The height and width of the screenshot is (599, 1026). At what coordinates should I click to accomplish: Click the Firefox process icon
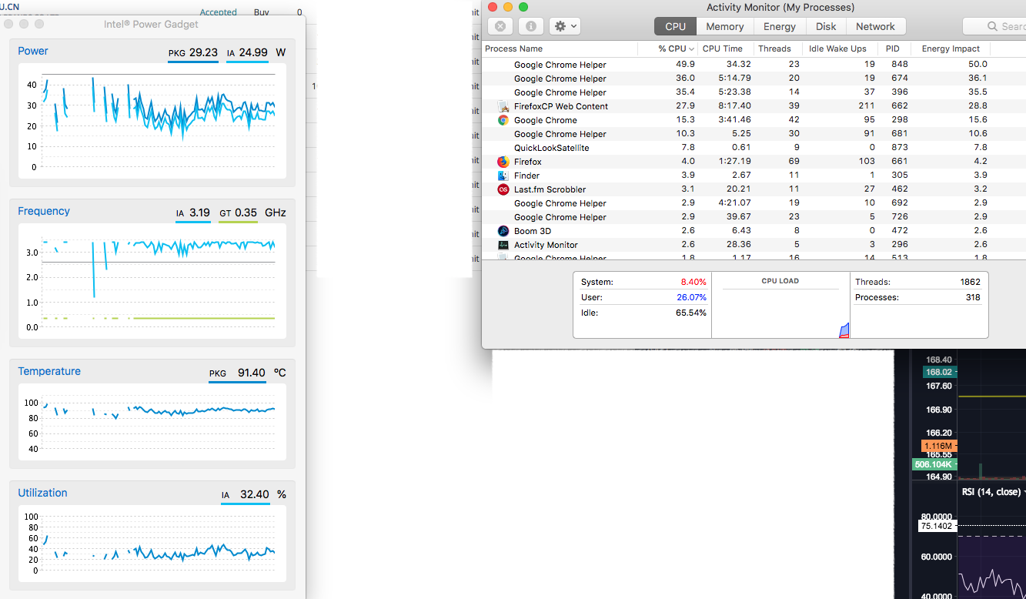503,162
